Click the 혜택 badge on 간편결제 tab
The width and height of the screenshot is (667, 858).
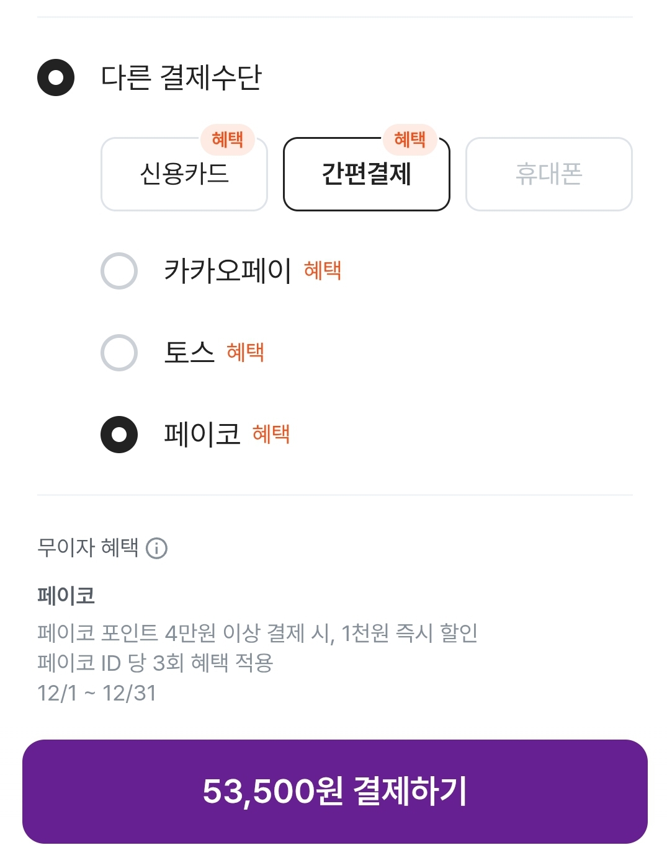click(410, 139)
